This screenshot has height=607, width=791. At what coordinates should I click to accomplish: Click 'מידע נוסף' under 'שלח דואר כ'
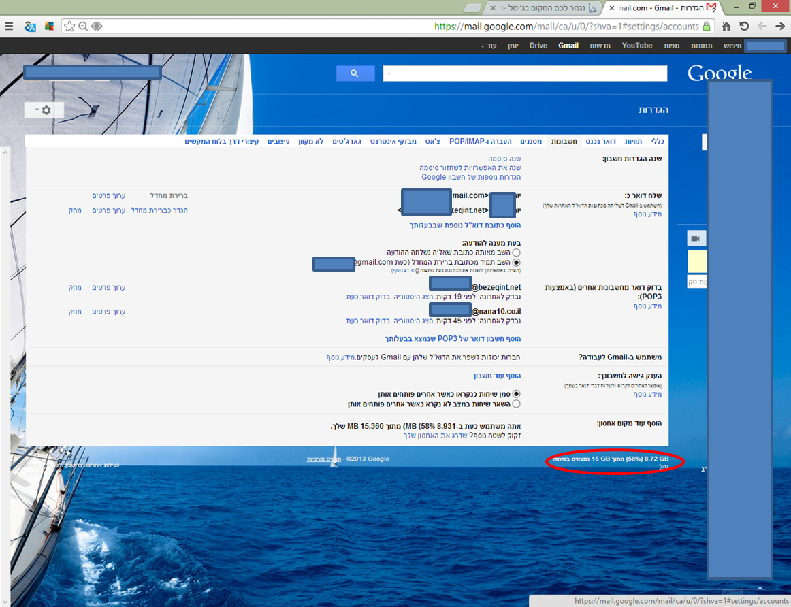647,214
